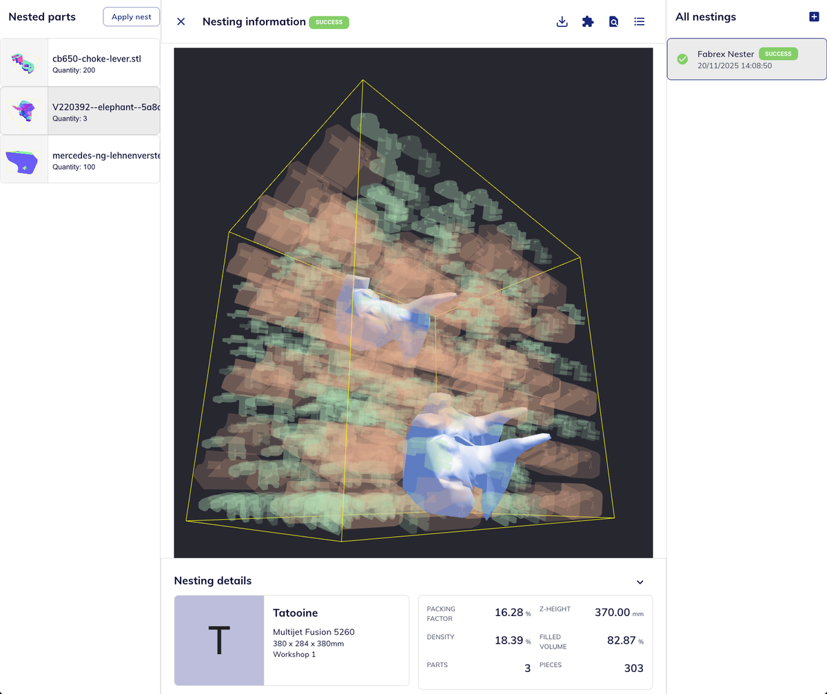Click the 'Quantity: 100' text
Screen dimensions: 827x694
[74, 167]
